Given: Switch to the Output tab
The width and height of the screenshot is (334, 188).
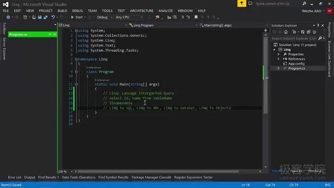Looking at the screenshot, I should pos(30,178).
